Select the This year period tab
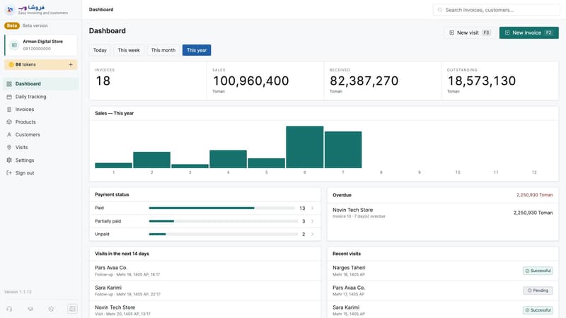The image size is (566, 318). coord(197,50)
